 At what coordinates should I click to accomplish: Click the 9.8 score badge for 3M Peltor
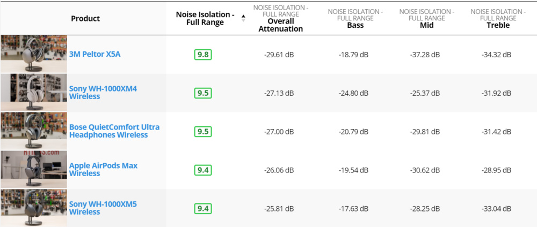(203, 55)
